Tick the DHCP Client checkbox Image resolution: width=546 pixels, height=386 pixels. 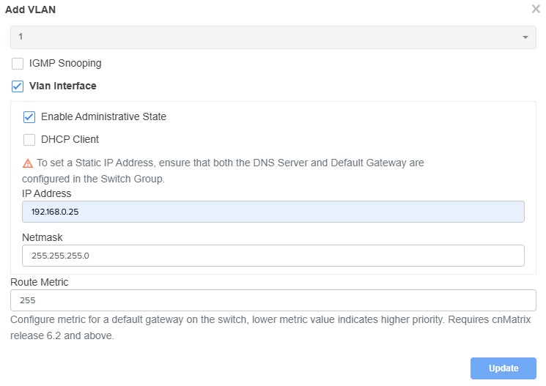(x=29, y=140)
